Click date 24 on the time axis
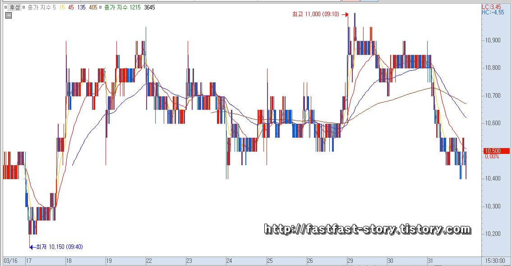Screen dimensions: 512x266 click(229, 261)
